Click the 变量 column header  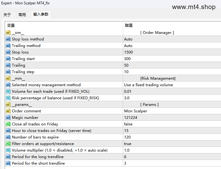click(x=64, y=26)
